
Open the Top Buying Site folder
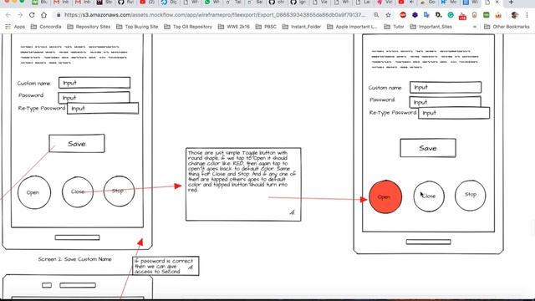137,27
